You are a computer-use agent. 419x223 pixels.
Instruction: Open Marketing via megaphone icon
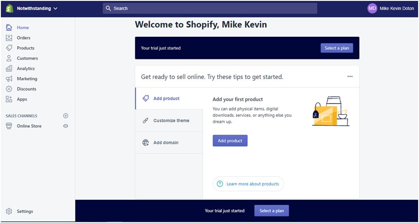(9, 79)
